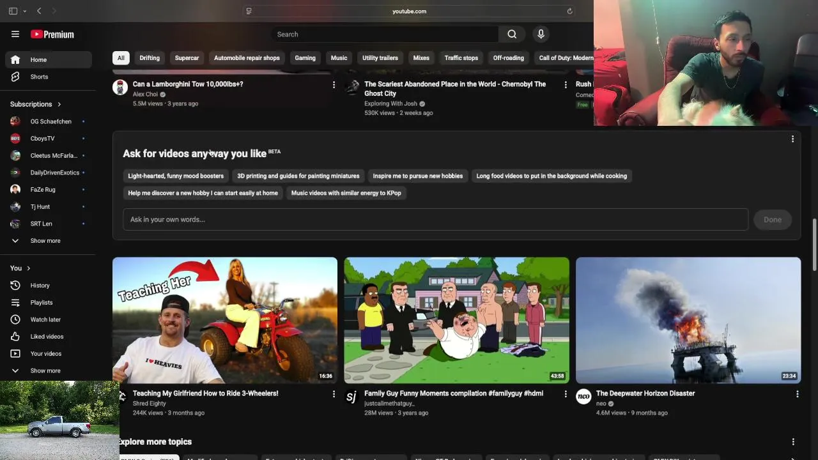Open options for Family Guy compilation video
This screenshot has width=818, height=460.
tap(565, 394)
